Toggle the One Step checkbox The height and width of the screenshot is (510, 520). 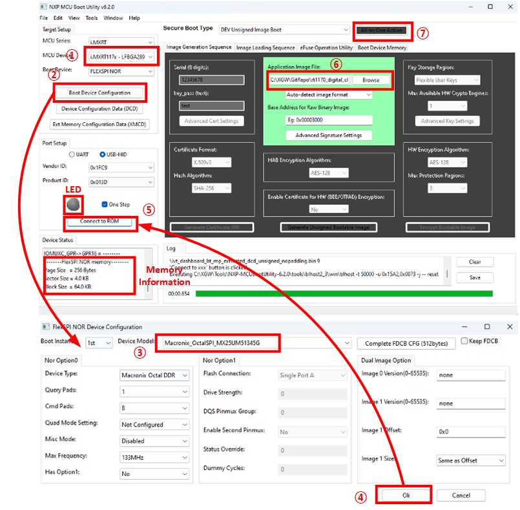click(x=105, y=204)
